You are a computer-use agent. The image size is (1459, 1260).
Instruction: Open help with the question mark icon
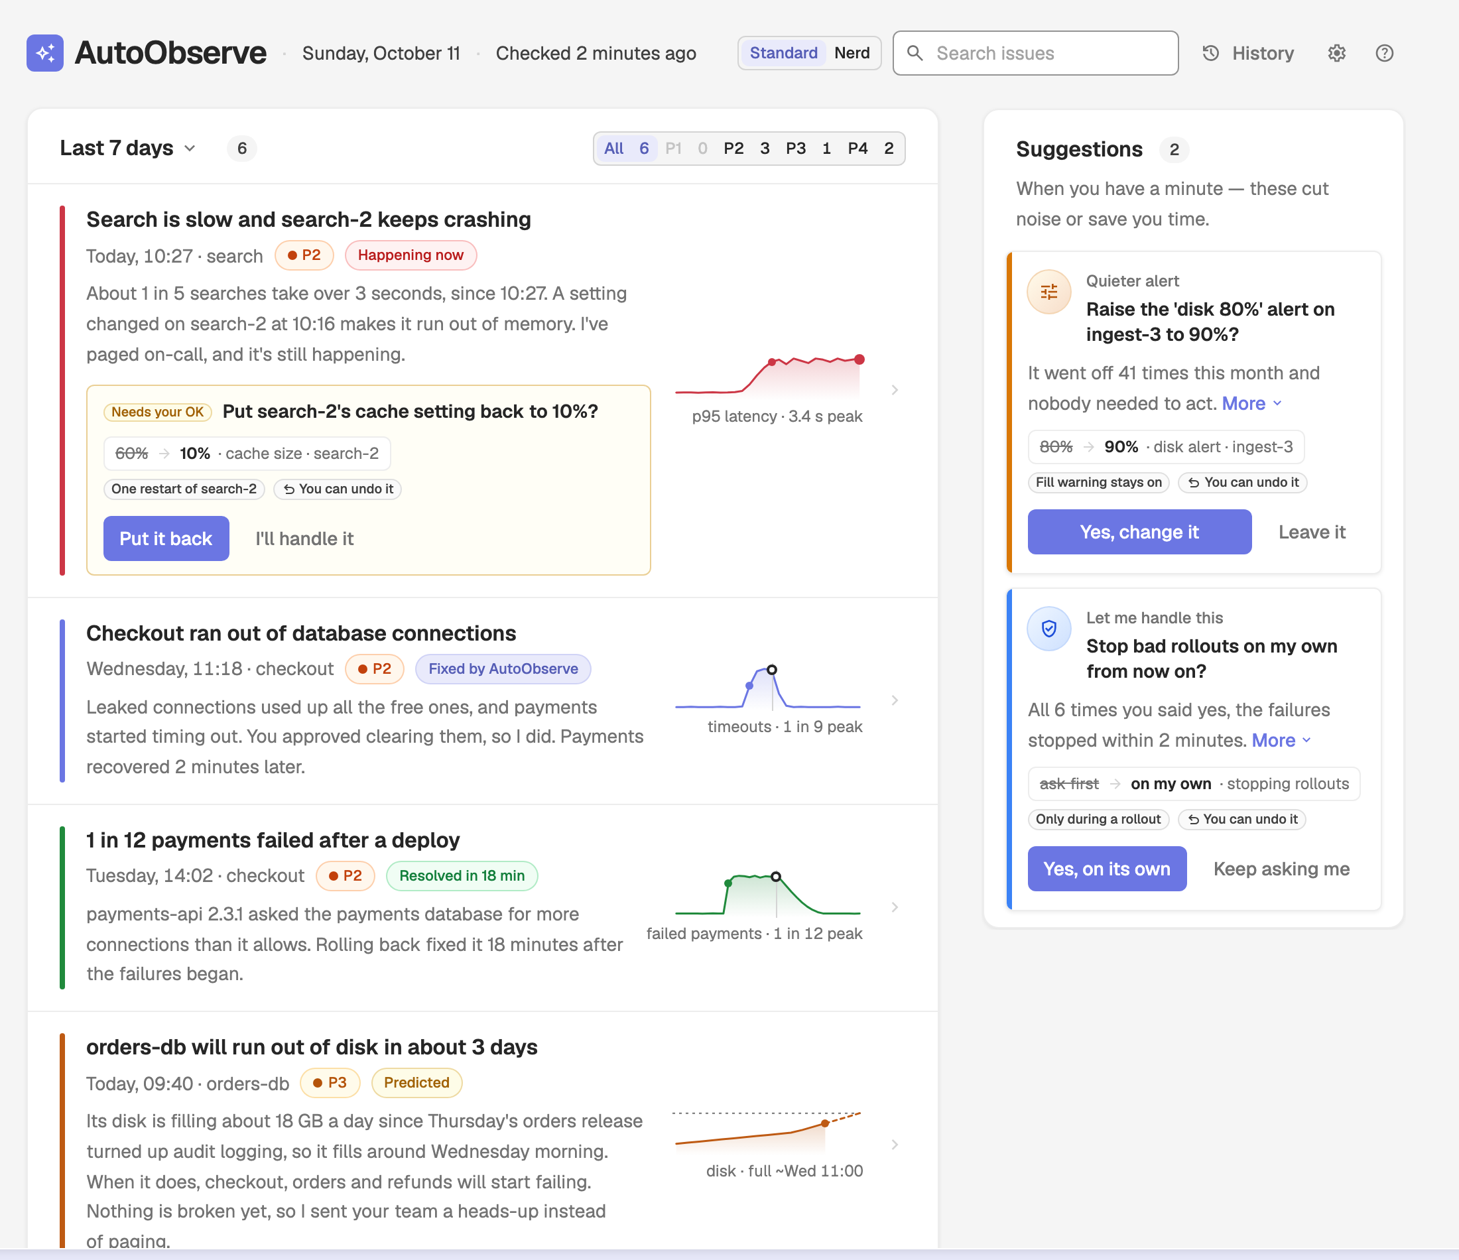tap(1384, 54)
